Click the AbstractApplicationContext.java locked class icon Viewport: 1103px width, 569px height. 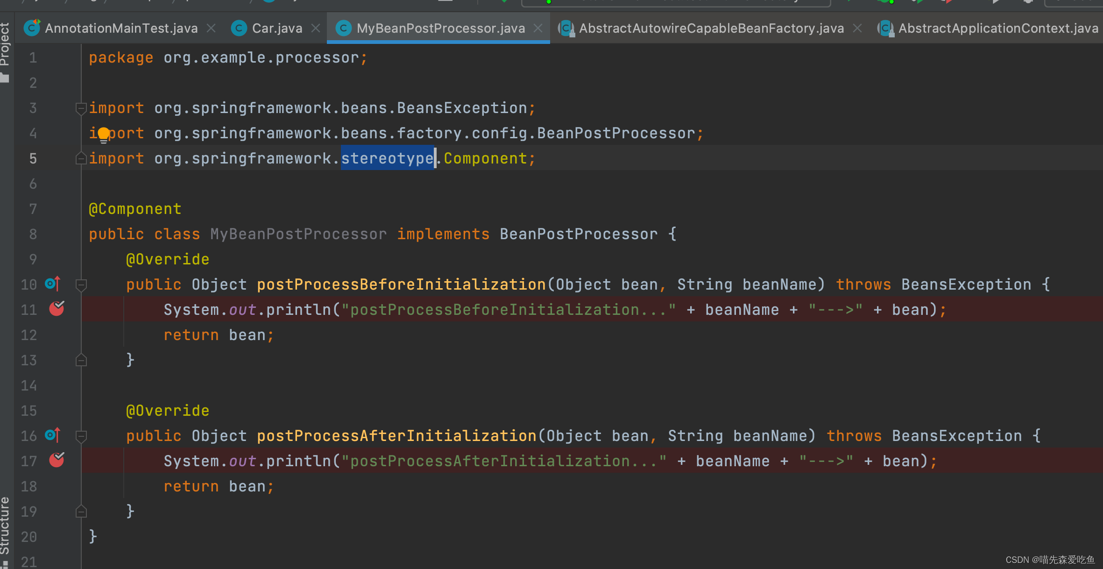pyautogui.click(x=885, y=28)
